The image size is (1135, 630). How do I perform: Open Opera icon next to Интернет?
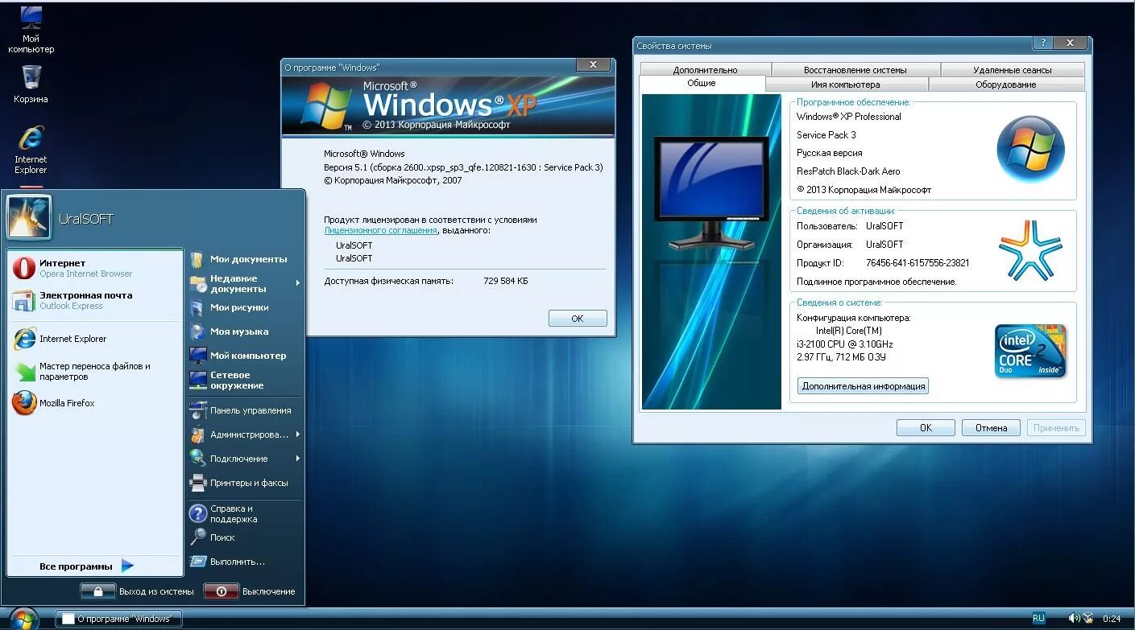pyautogui.click(x=24, y=268)
